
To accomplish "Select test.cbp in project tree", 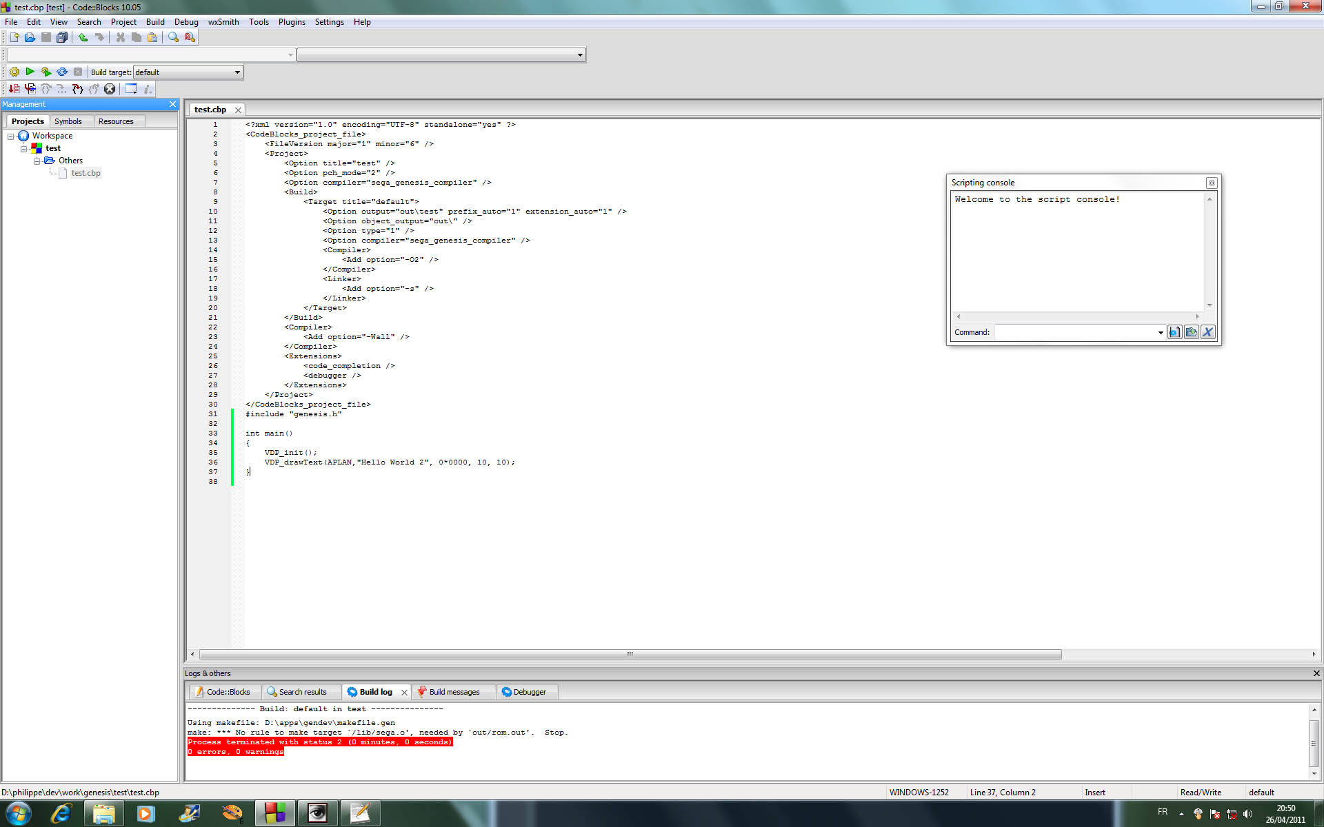I will click(x=86, y=173).
